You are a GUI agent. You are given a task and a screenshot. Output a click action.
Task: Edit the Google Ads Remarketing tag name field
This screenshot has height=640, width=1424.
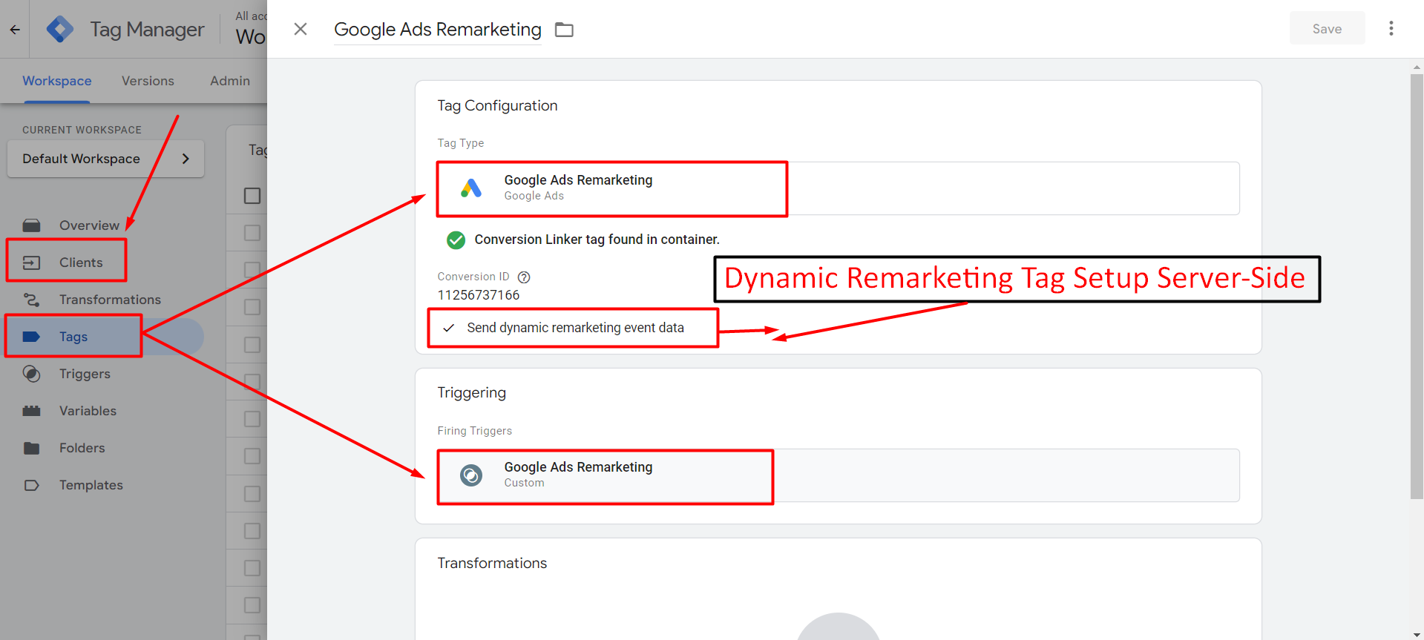click(x=437, y=30)
